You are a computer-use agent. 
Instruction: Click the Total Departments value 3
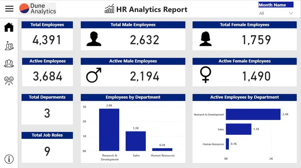(47, 113)
